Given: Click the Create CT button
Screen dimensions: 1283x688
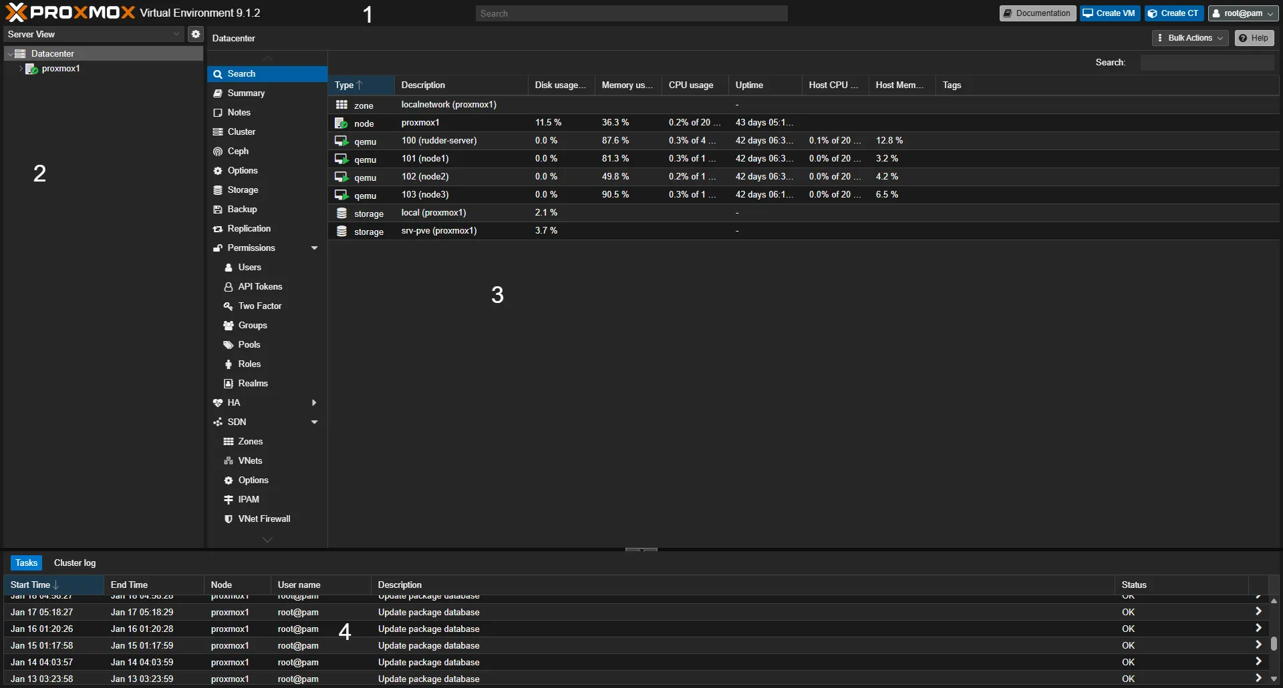Looking at the screenshot, I should pyautogui.click(x=1173, y=13).
